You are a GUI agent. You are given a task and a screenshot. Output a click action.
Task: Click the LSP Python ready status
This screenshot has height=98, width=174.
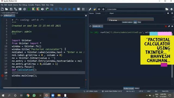tap(91, 91)
